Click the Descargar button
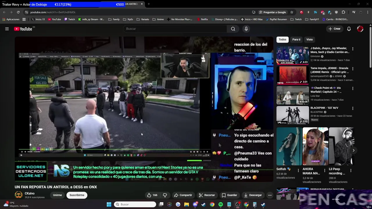The height and width of the screenshot is (209, 372). 253,195
